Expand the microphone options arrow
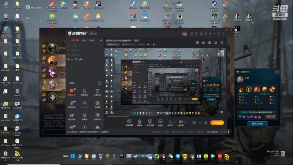Image resolution: width=293 pixels, height=165 pixels. point(175,122)
